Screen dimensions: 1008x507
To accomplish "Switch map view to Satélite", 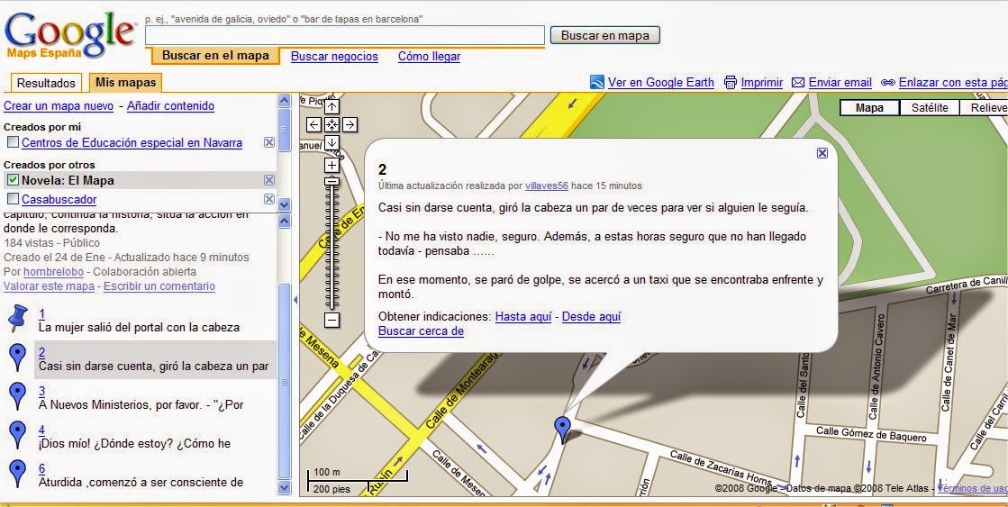I will pyautogui.click(x=930, y=108).
